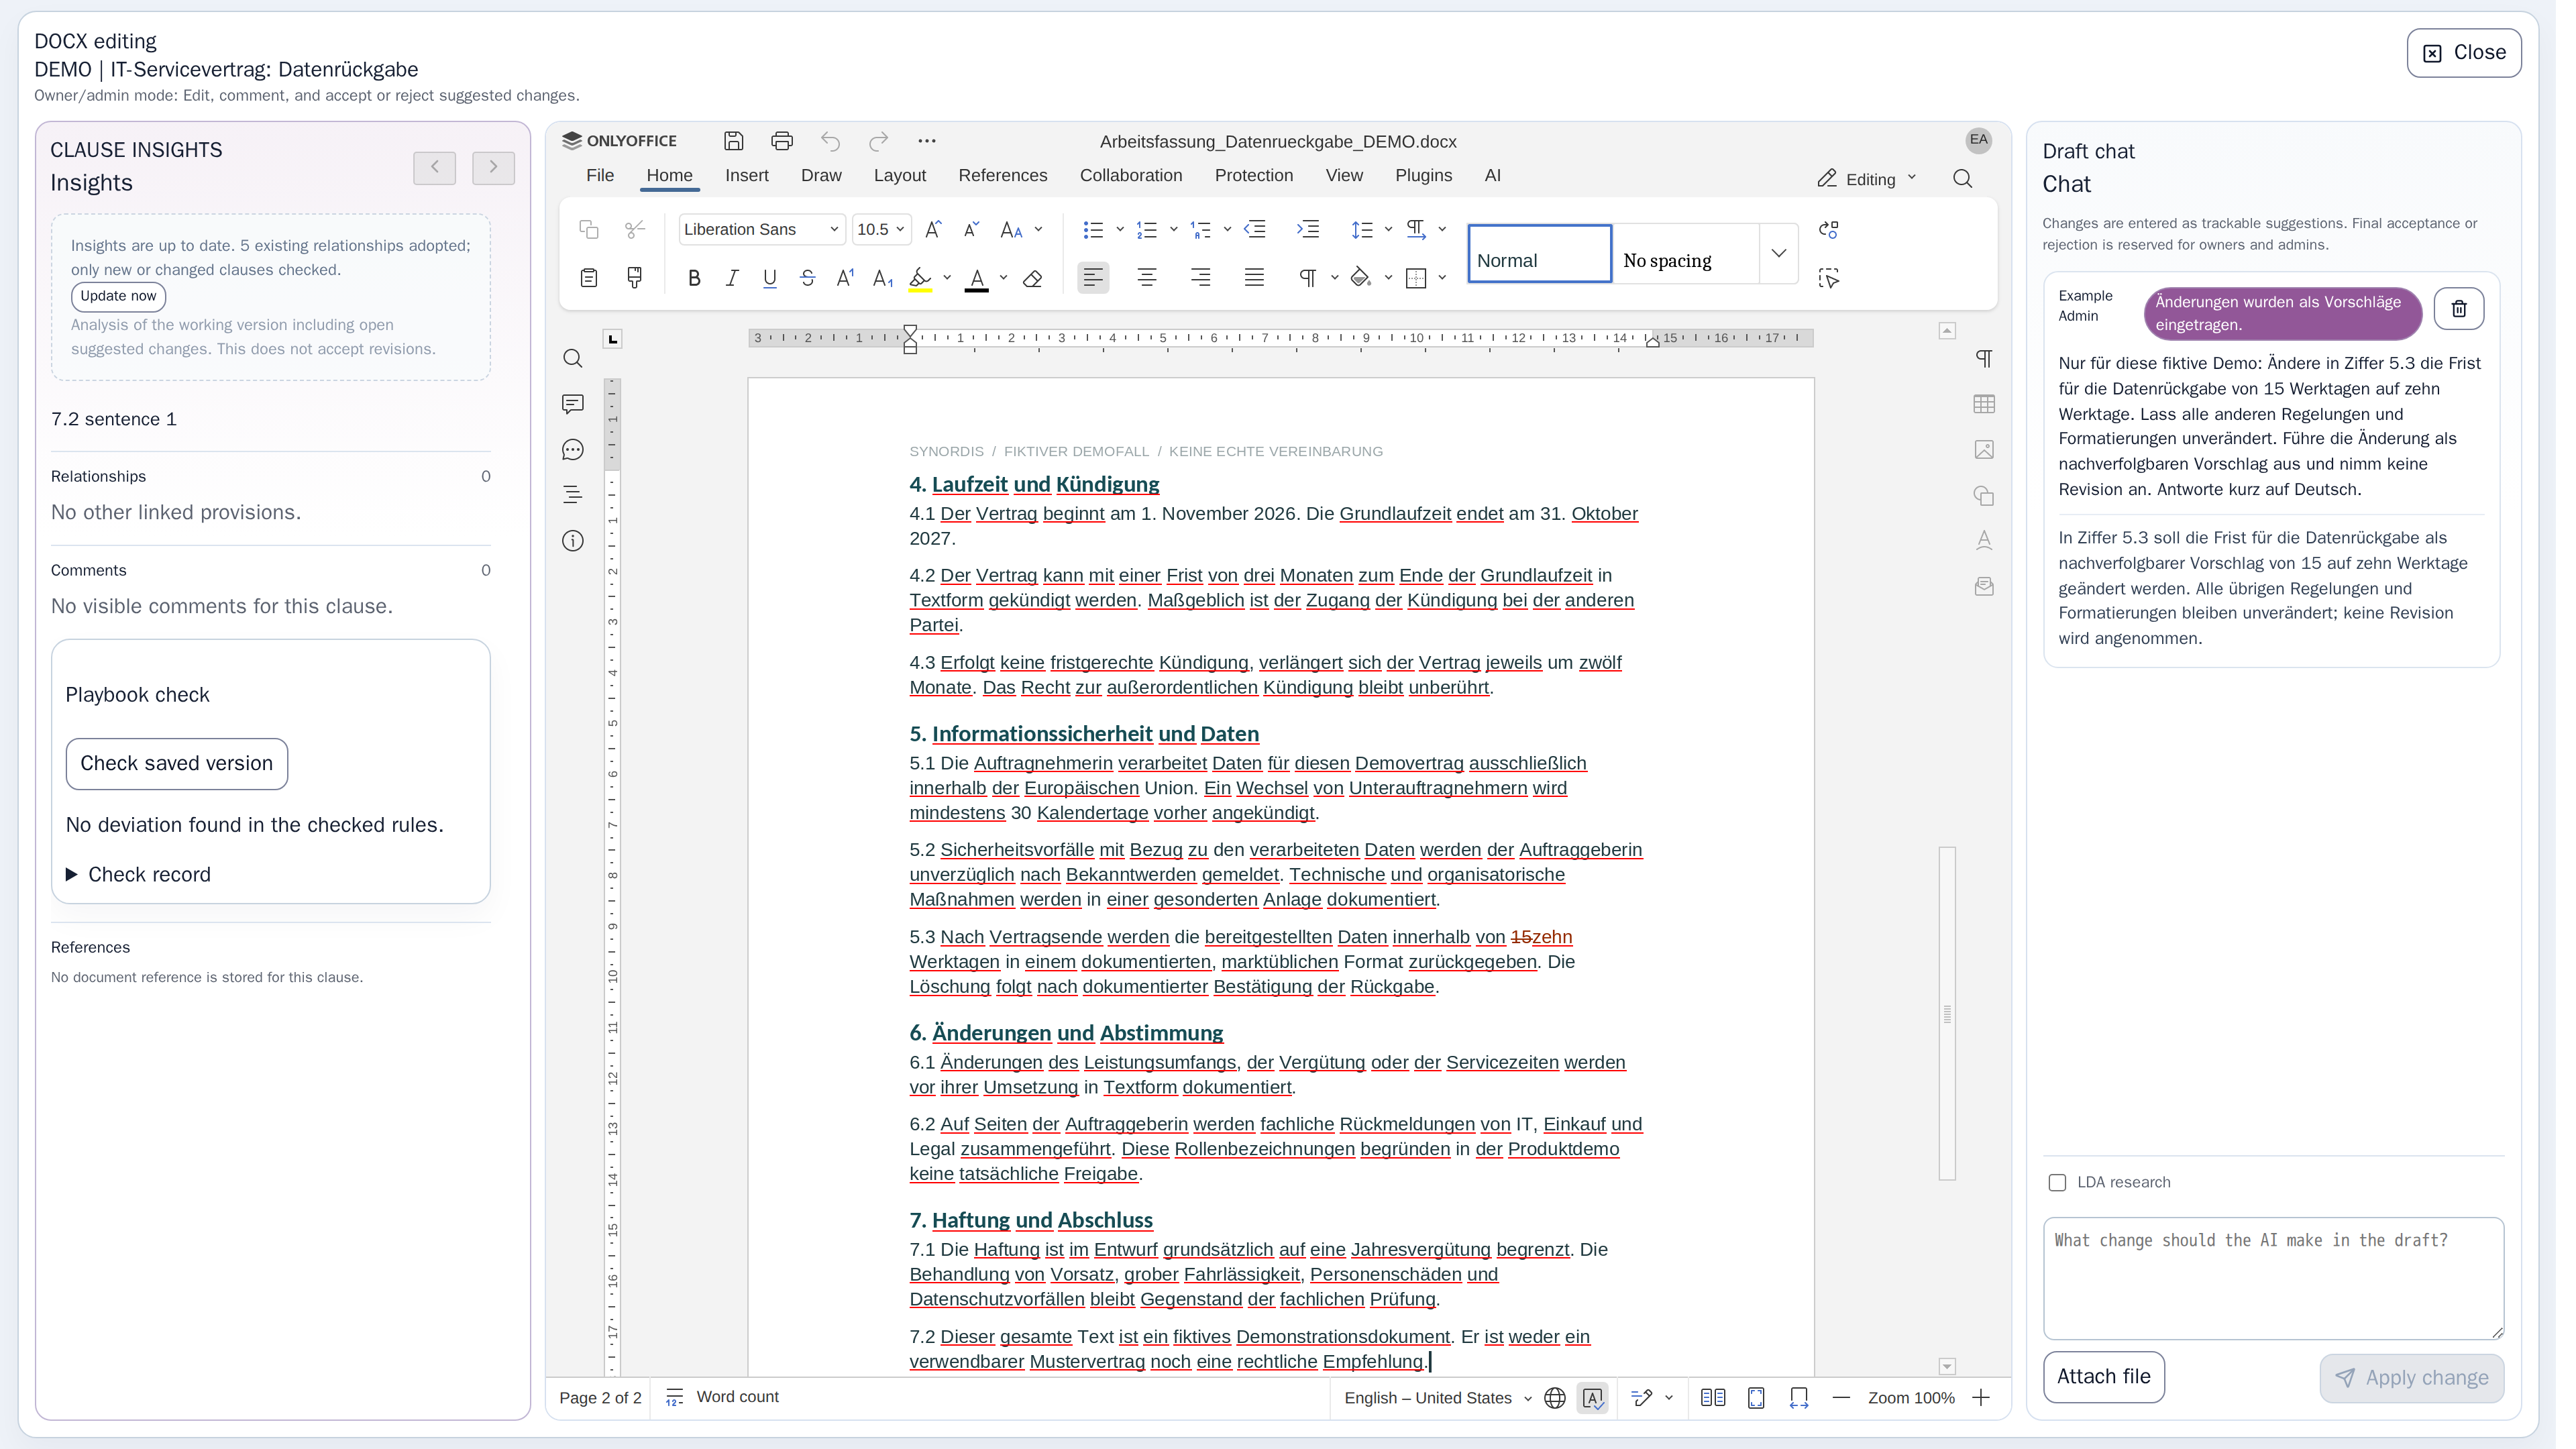Click the Update now button

click(119, 298)
